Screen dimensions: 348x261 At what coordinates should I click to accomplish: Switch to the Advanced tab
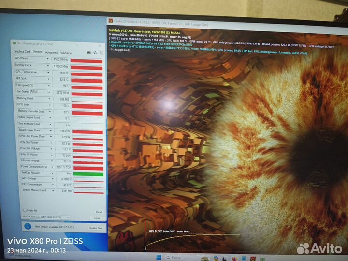pos(51,53)
